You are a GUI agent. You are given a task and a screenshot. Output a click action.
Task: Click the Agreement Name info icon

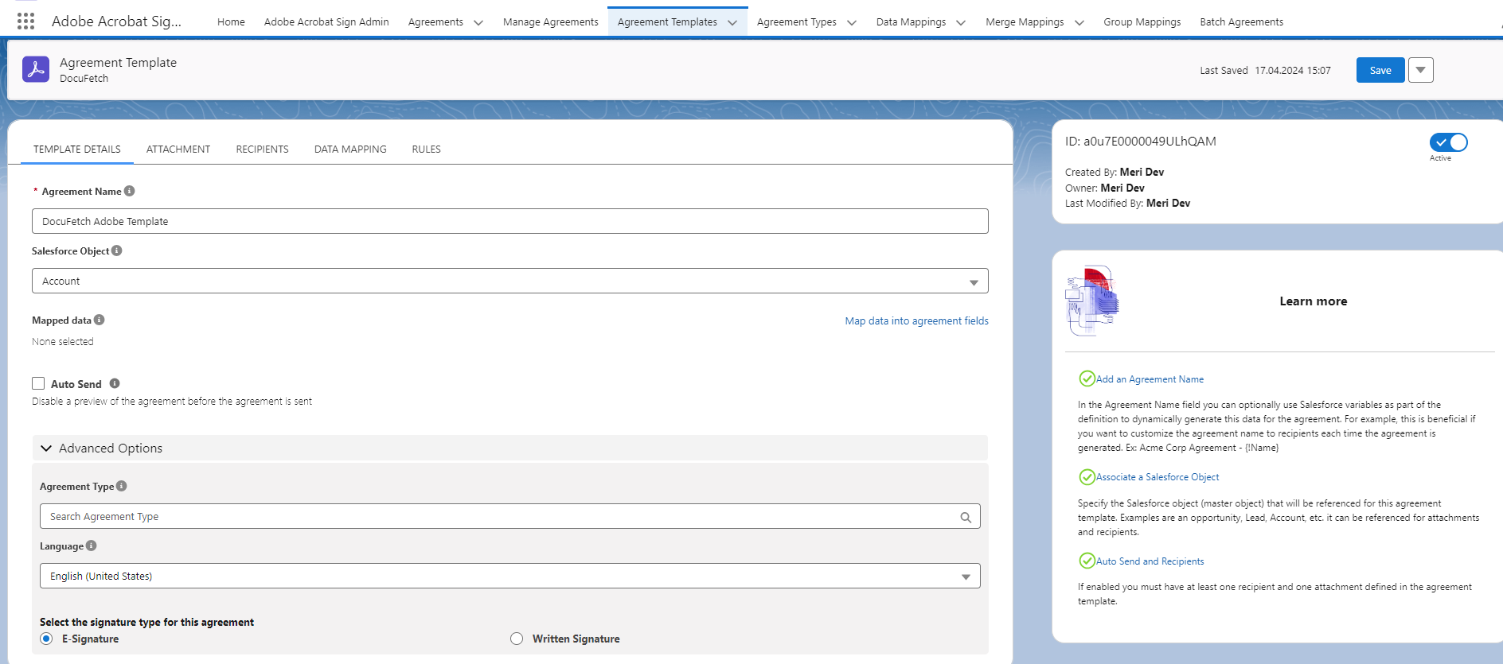click(130, 191)
